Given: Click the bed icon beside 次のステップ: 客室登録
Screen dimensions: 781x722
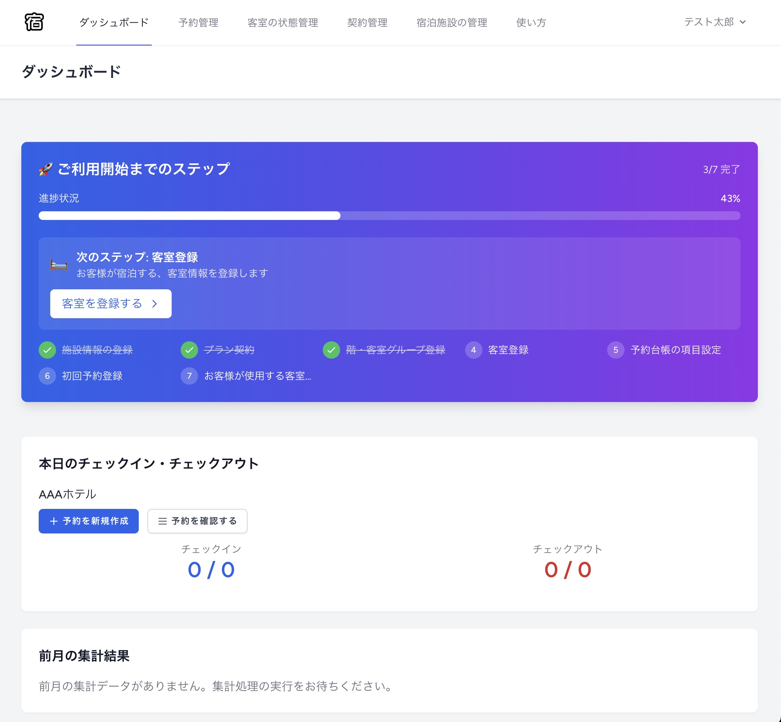Looking at the screenshot, I should click(58, 265).
